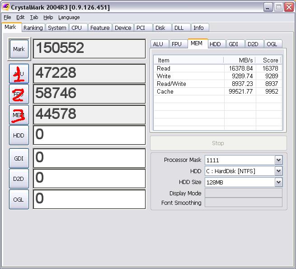Run the HDD benchmark button
This screenshot has width=296, height=269.
pyautogui.click(x=19, y=135)
